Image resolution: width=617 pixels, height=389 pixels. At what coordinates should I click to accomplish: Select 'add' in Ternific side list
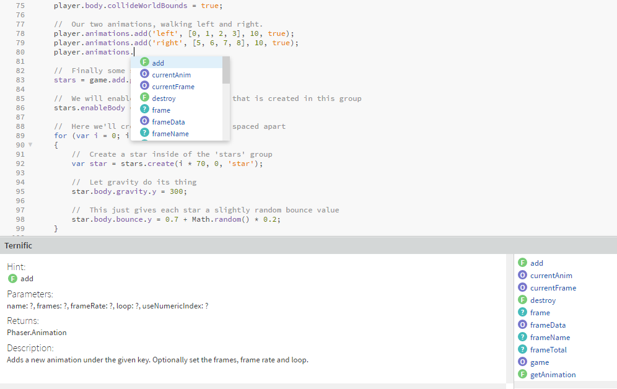[x=536, y=263]
